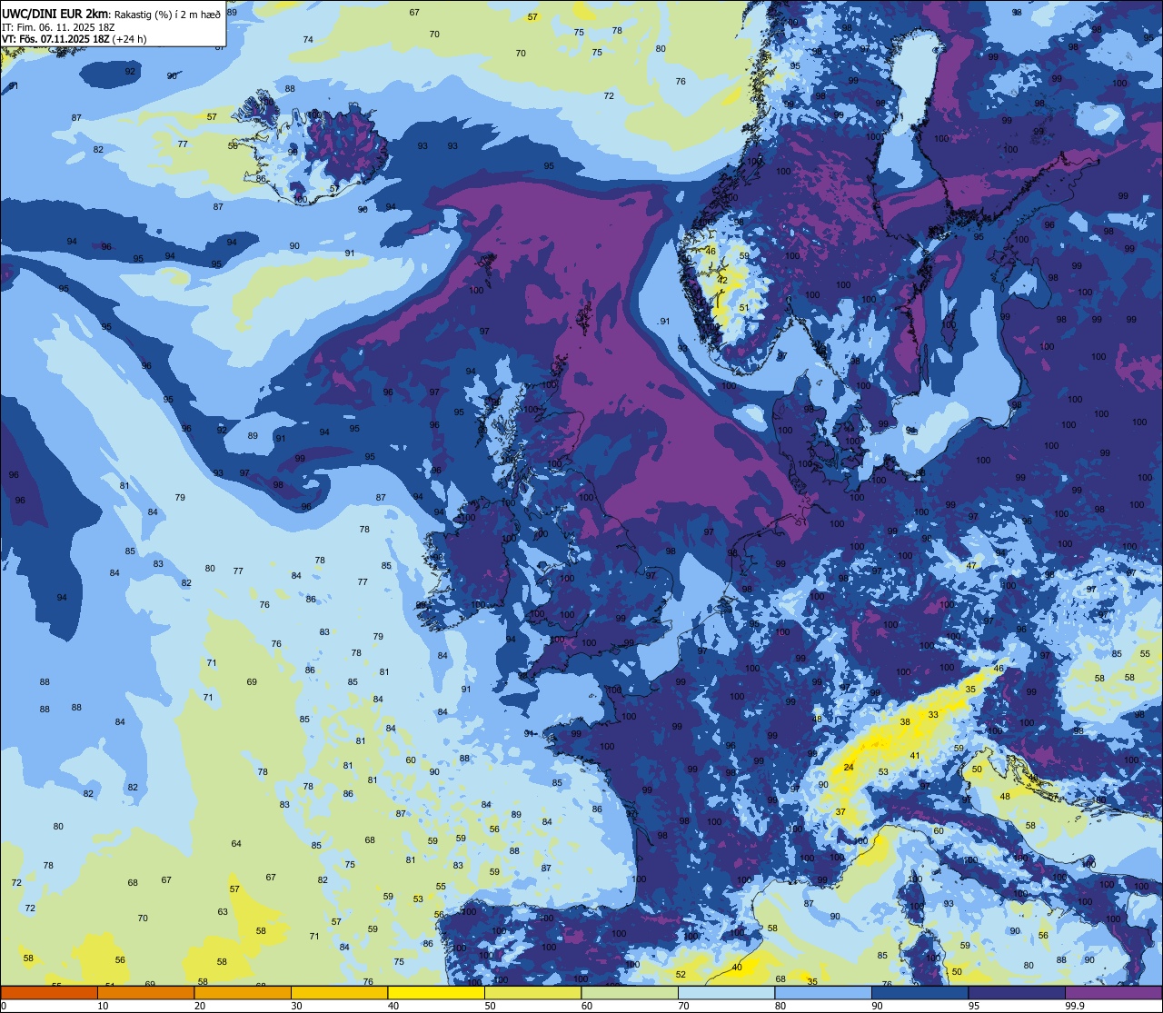The height and width of the screenshot is (1013, 1163).
Task: Click the 'Rakastig (%) í 2 m hæð' label
Action: tap(167, 14)
